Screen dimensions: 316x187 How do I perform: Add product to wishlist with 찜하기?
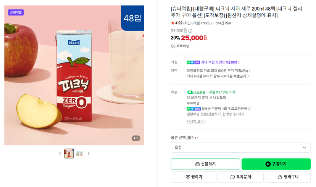193,177
